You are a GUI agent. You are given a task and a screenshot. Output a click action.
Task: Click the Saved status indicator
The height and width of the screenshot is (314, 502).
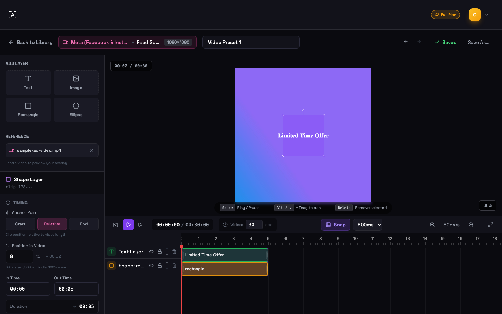tap(446, 42)
